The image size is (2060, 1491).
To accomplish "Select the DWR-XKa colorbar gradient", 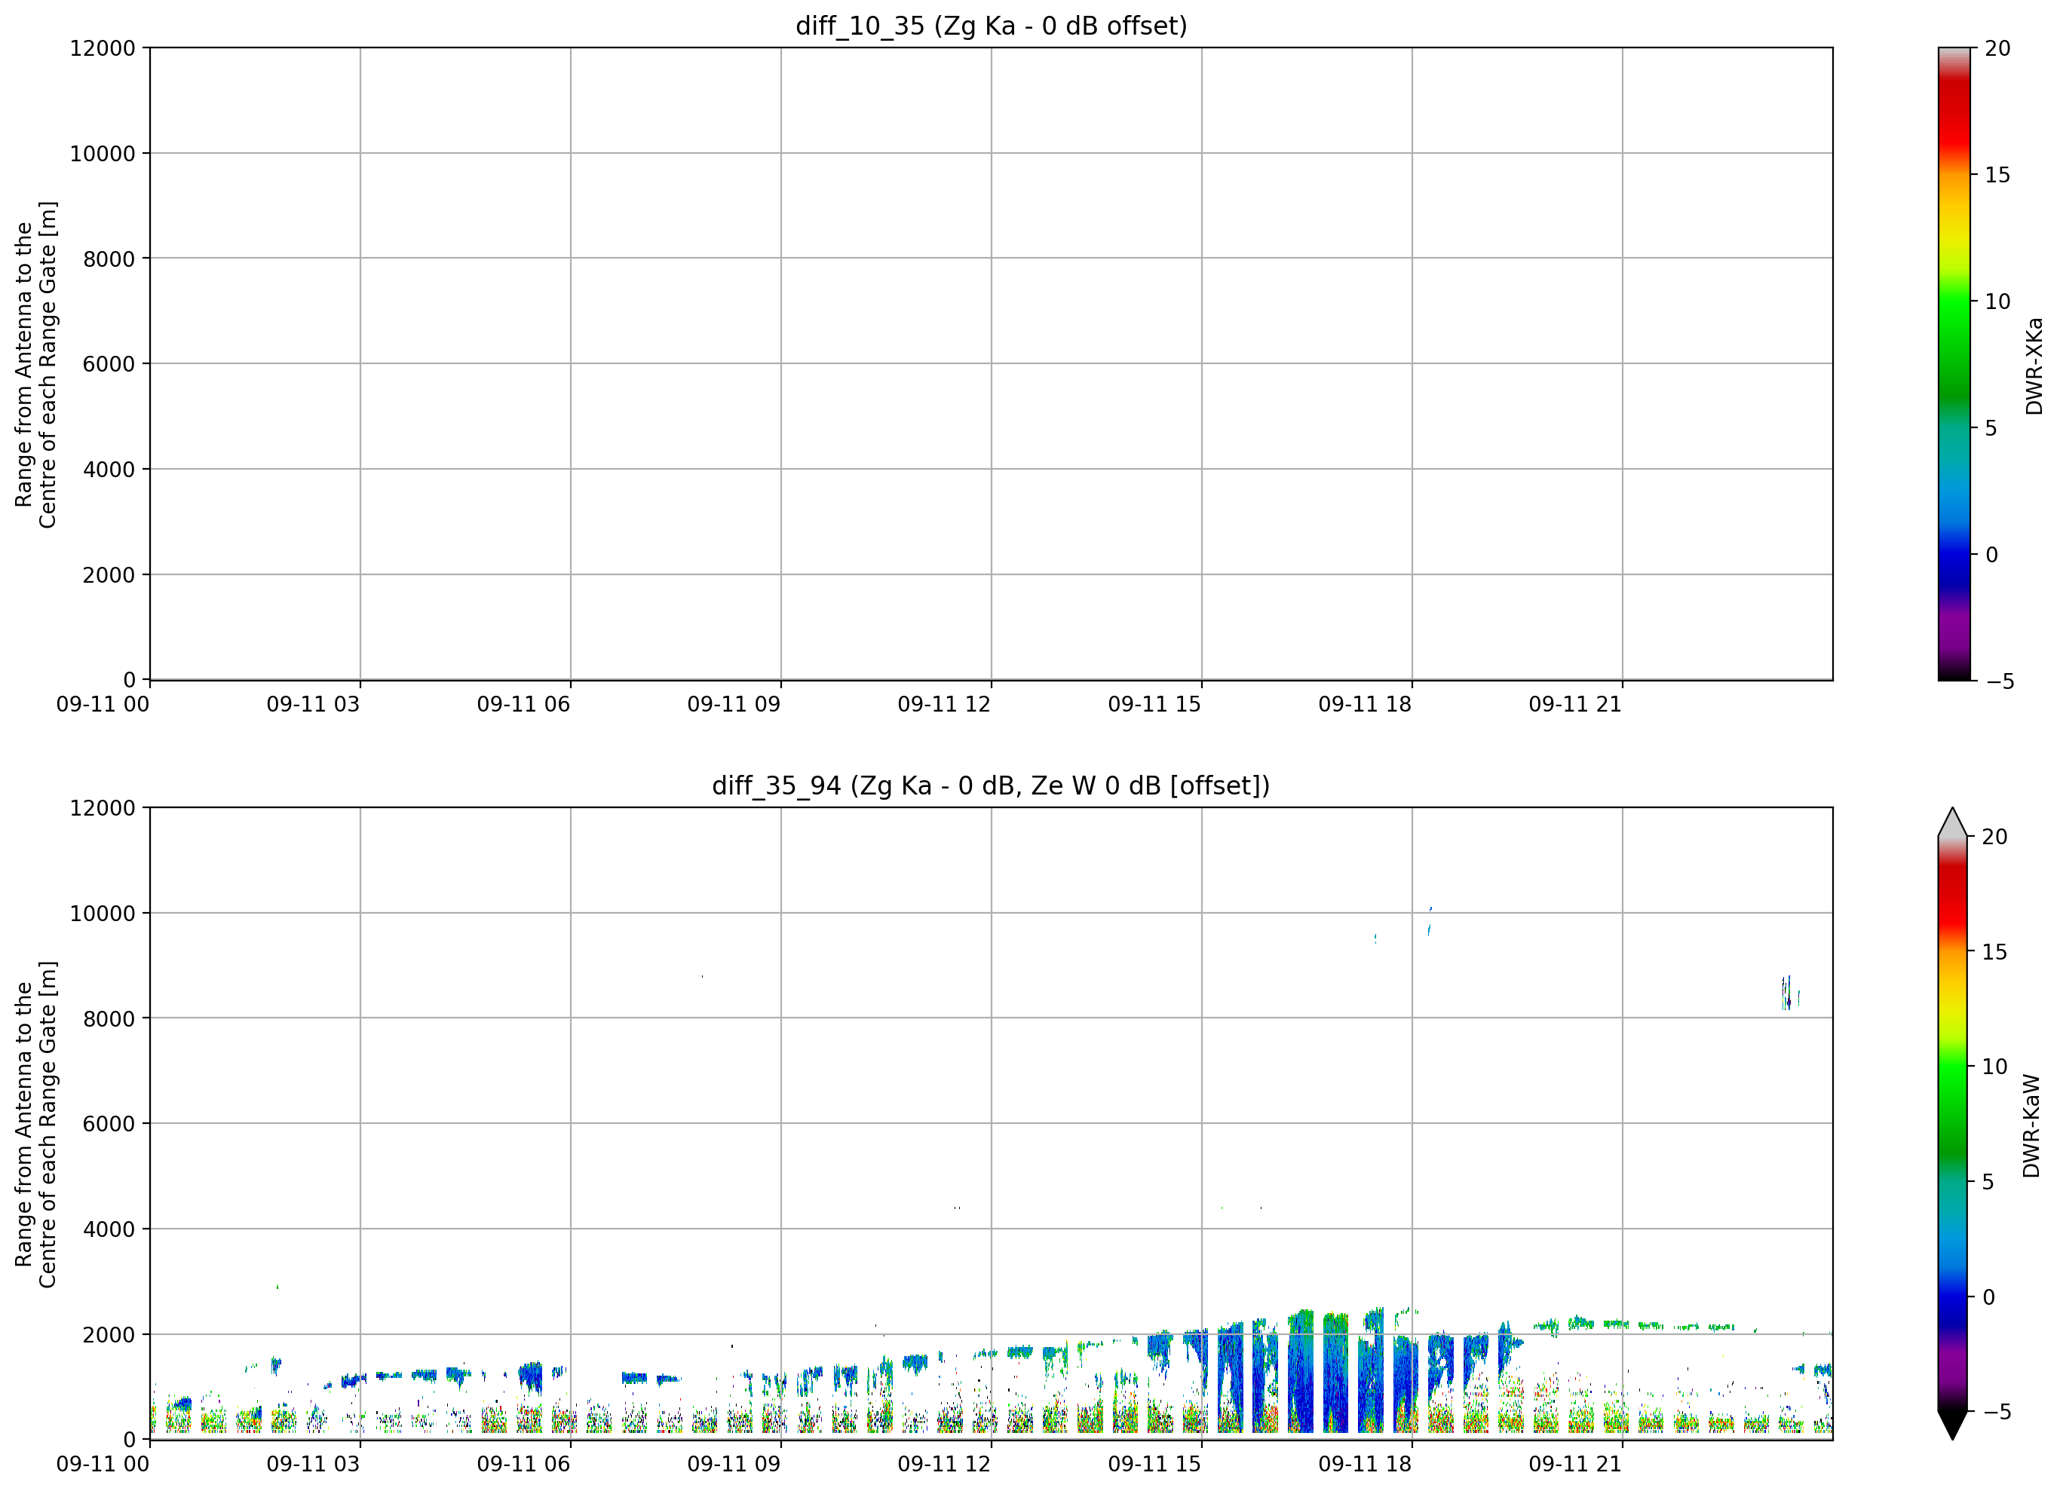I will coord(1954,363).
